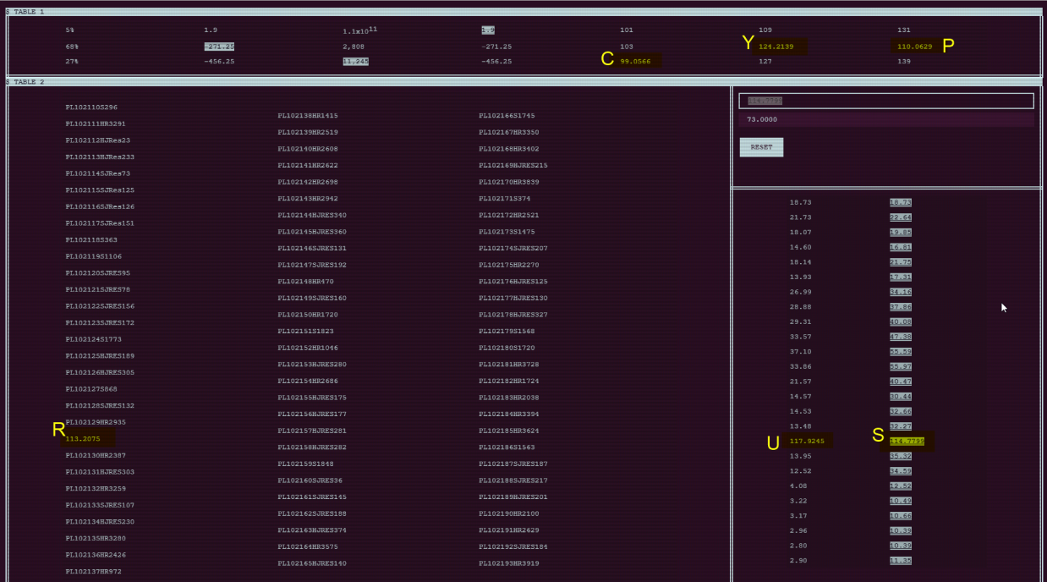Click list entry PL102137HR972

[93, 572]
